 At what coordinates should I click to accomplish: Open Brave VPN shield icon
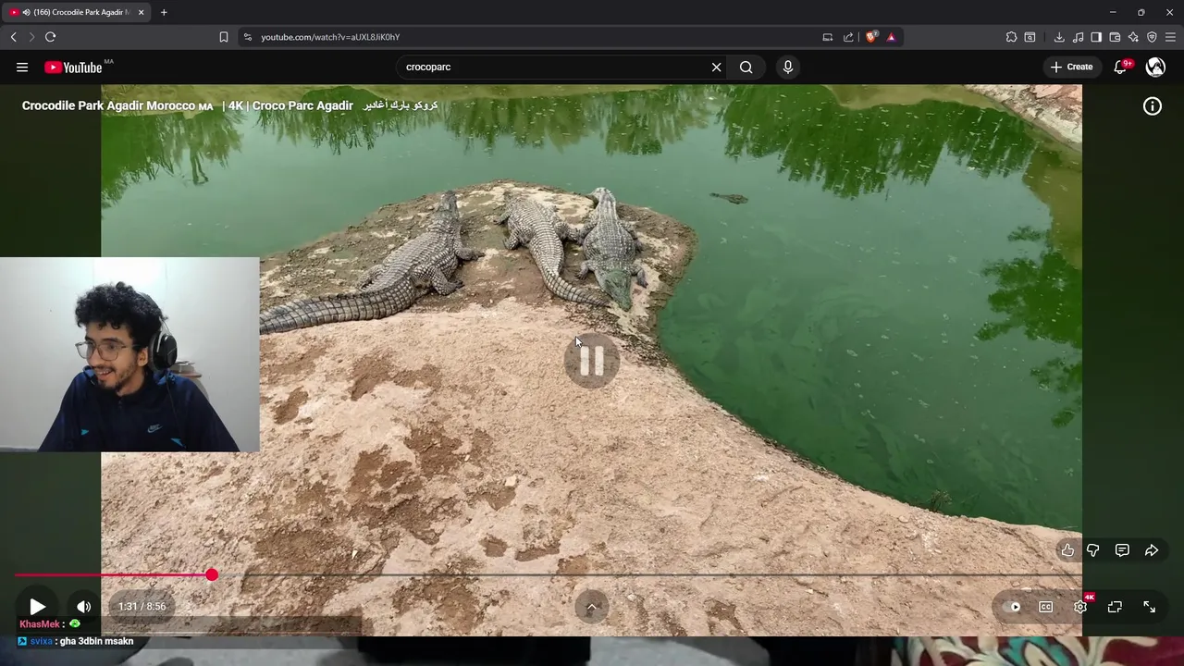coord(1152,37)
